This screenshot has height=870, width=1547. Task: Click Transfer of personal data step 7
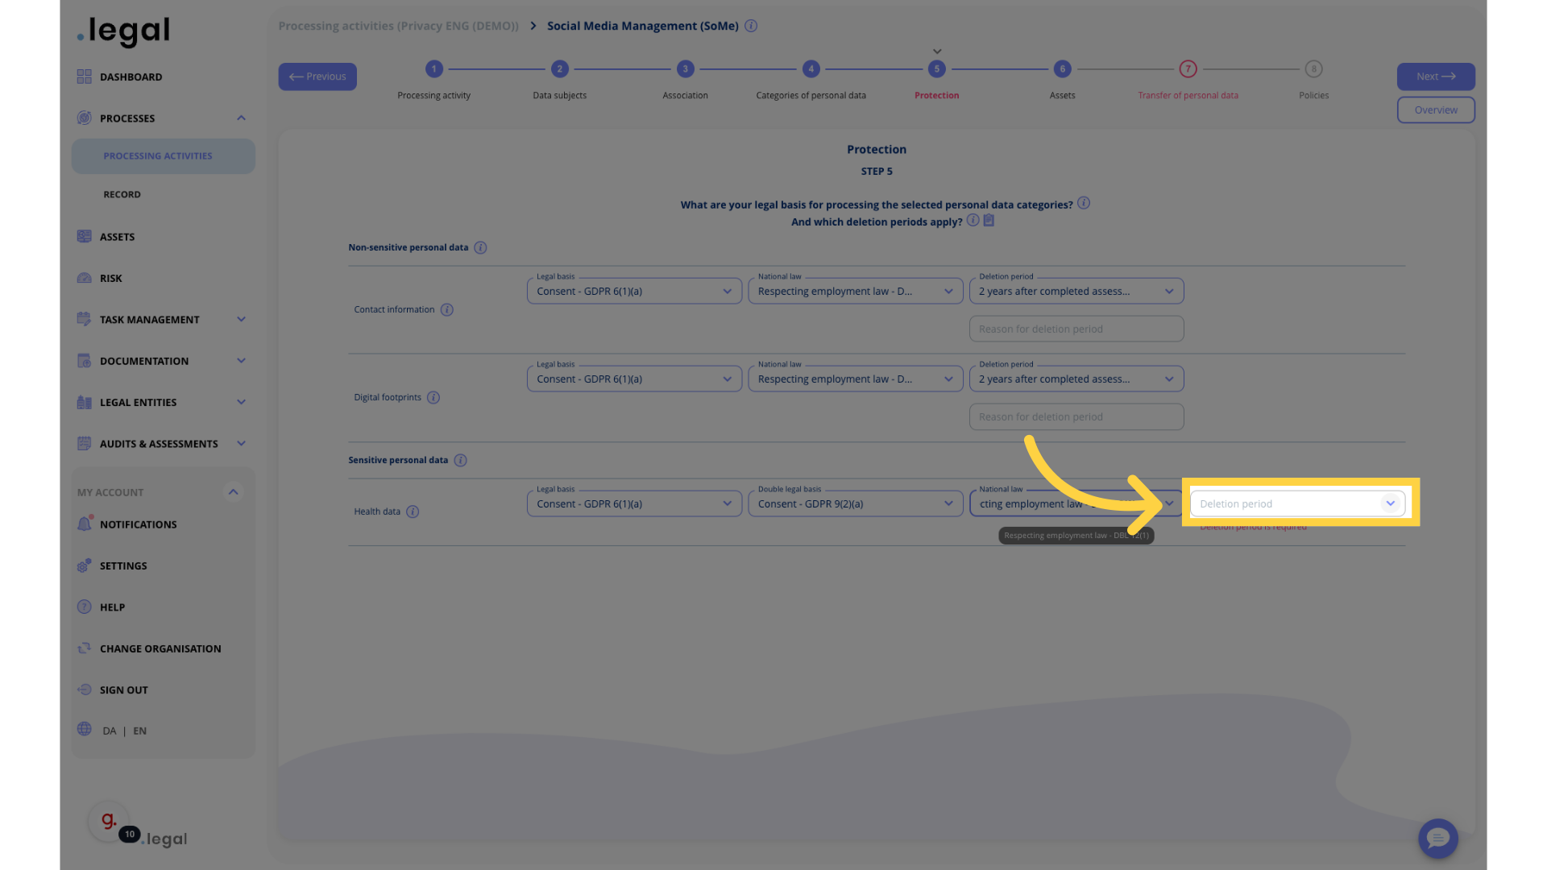coord(1188,79)
